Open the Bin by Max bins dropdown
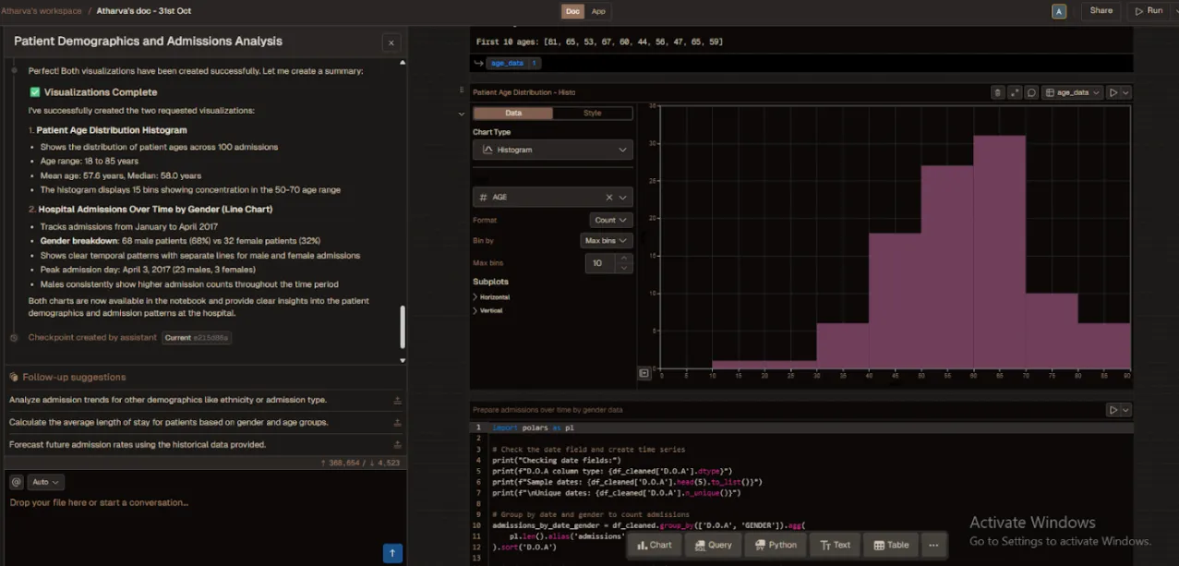This screenshot has width=1179, height=566. point(606,241)
